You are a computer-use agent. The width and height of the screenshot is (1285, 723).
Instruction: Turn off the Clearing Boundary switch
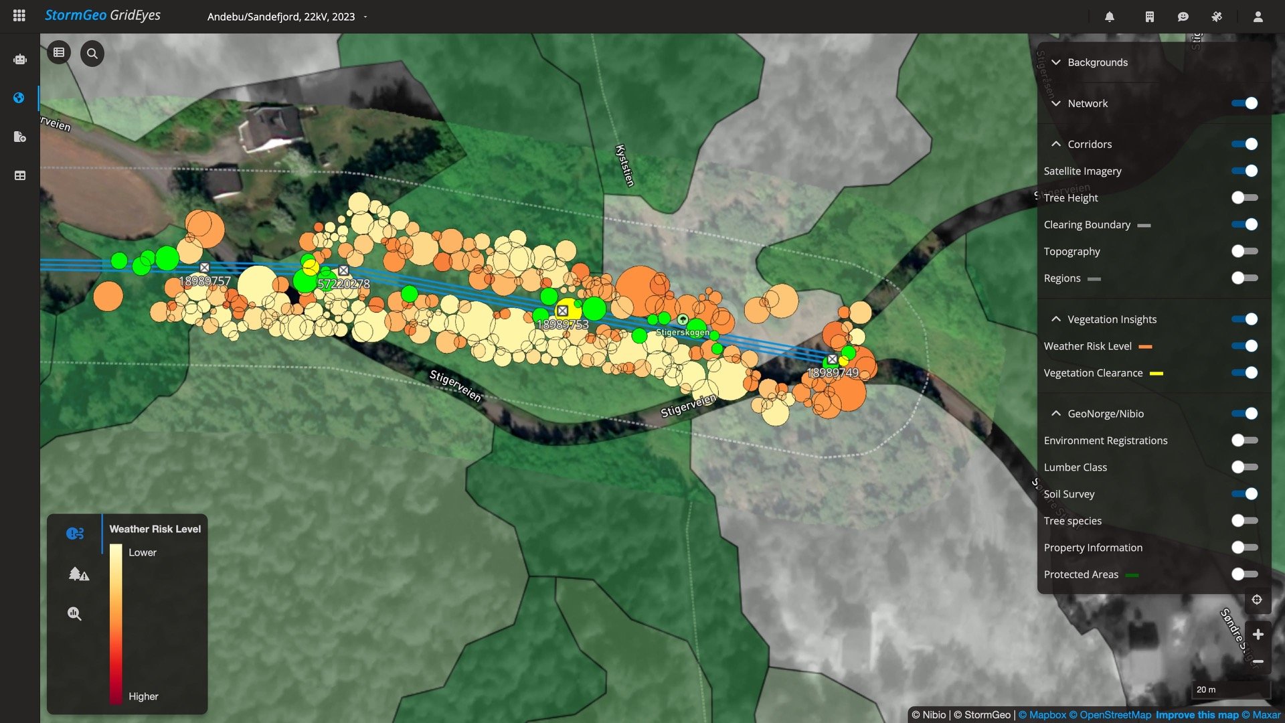(1245, 224)
